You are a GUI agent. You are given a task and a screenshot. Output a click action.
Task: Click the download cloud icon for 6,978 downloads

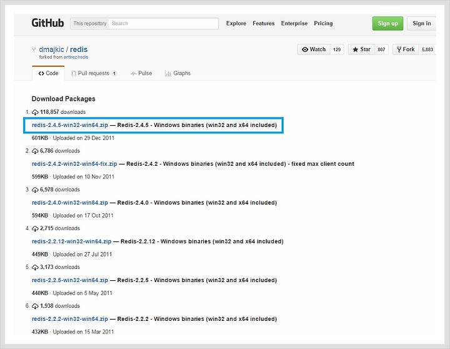[35, 190]
